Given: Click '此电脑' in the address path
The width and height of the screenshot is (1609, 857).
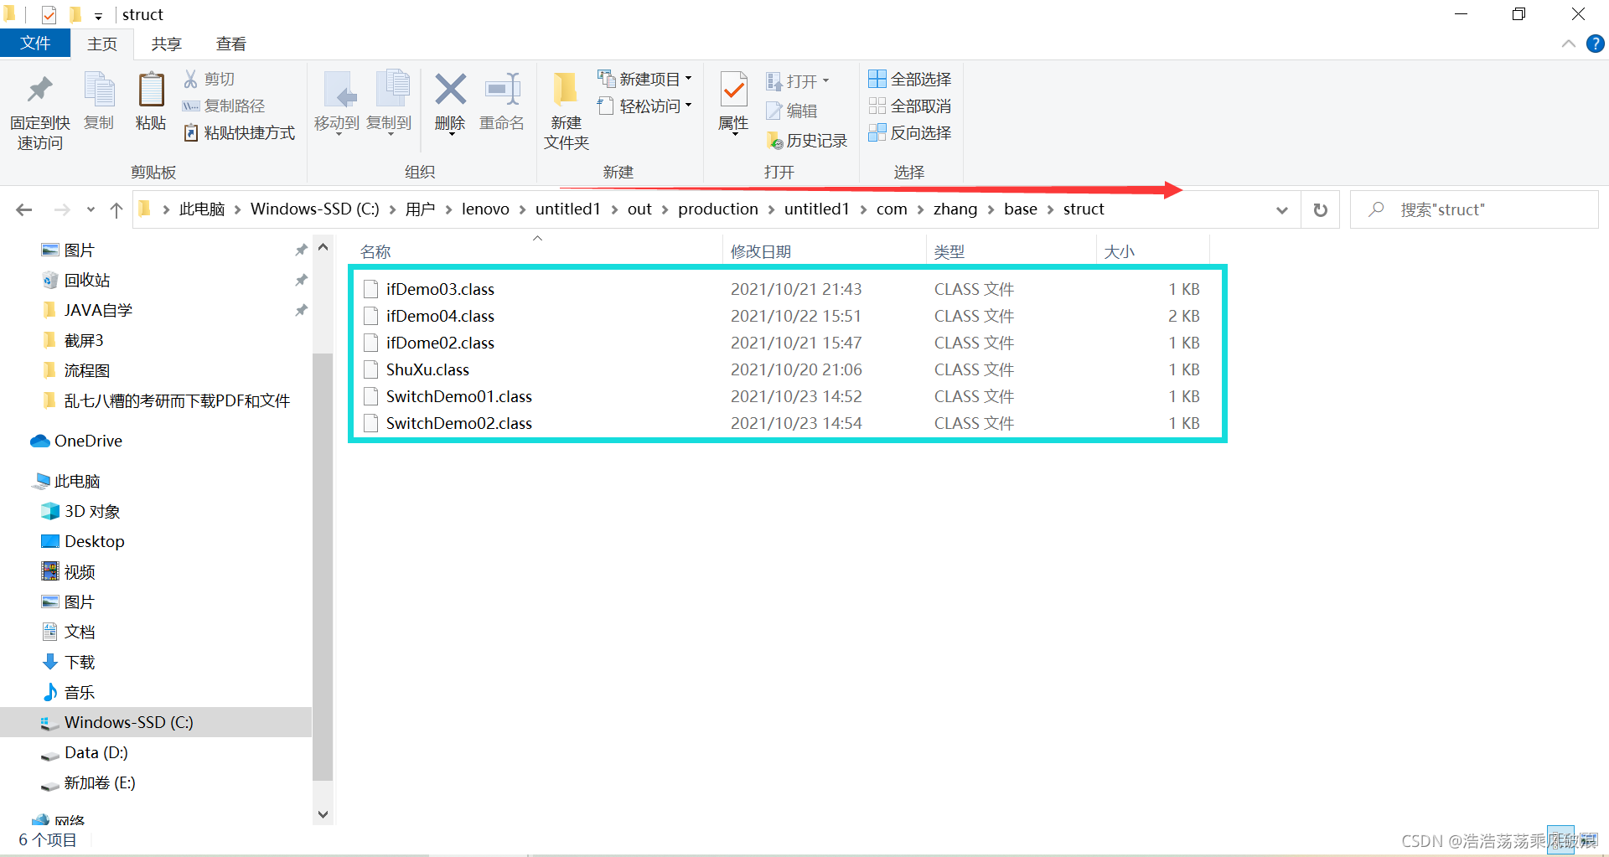Looking at the screenshot, I should click(x=202, y=209).
